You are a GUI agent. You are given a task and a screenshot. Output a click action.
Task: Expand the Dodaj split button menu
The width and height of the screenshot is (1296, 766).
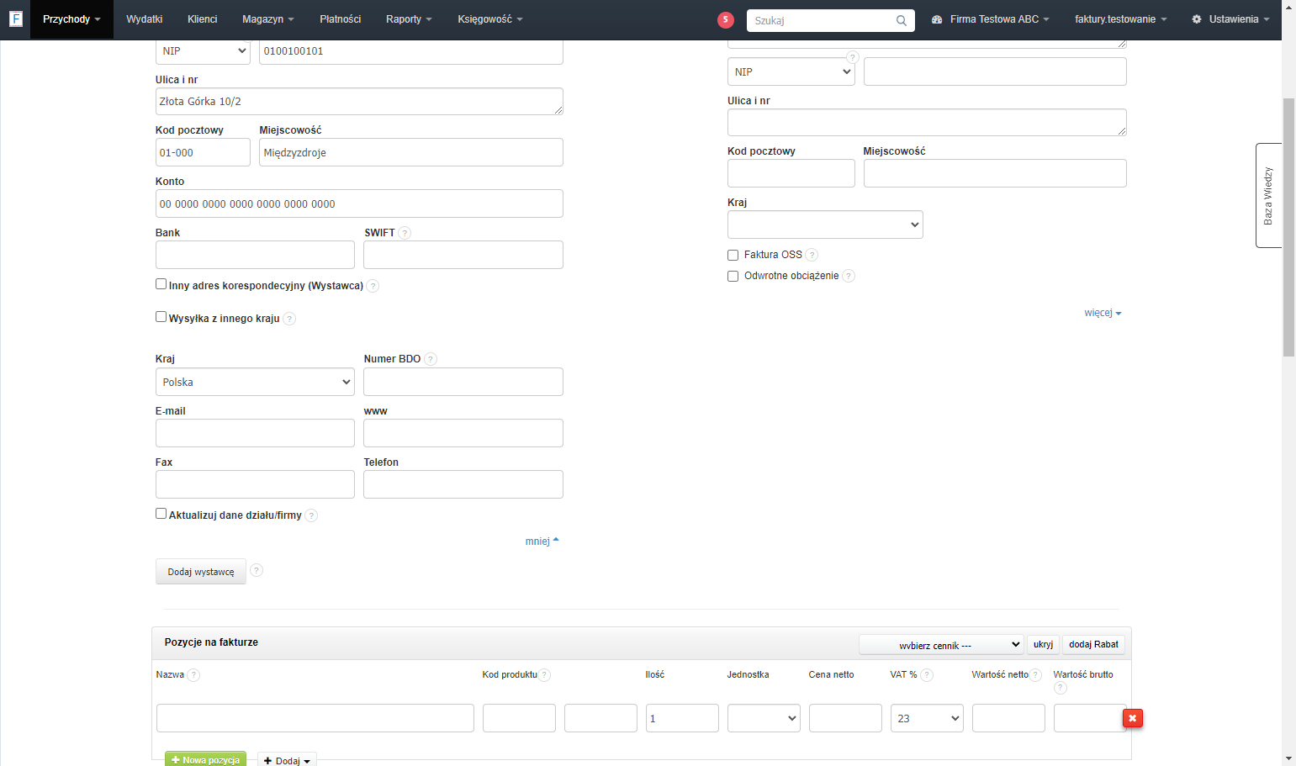[x=287, y=760]
